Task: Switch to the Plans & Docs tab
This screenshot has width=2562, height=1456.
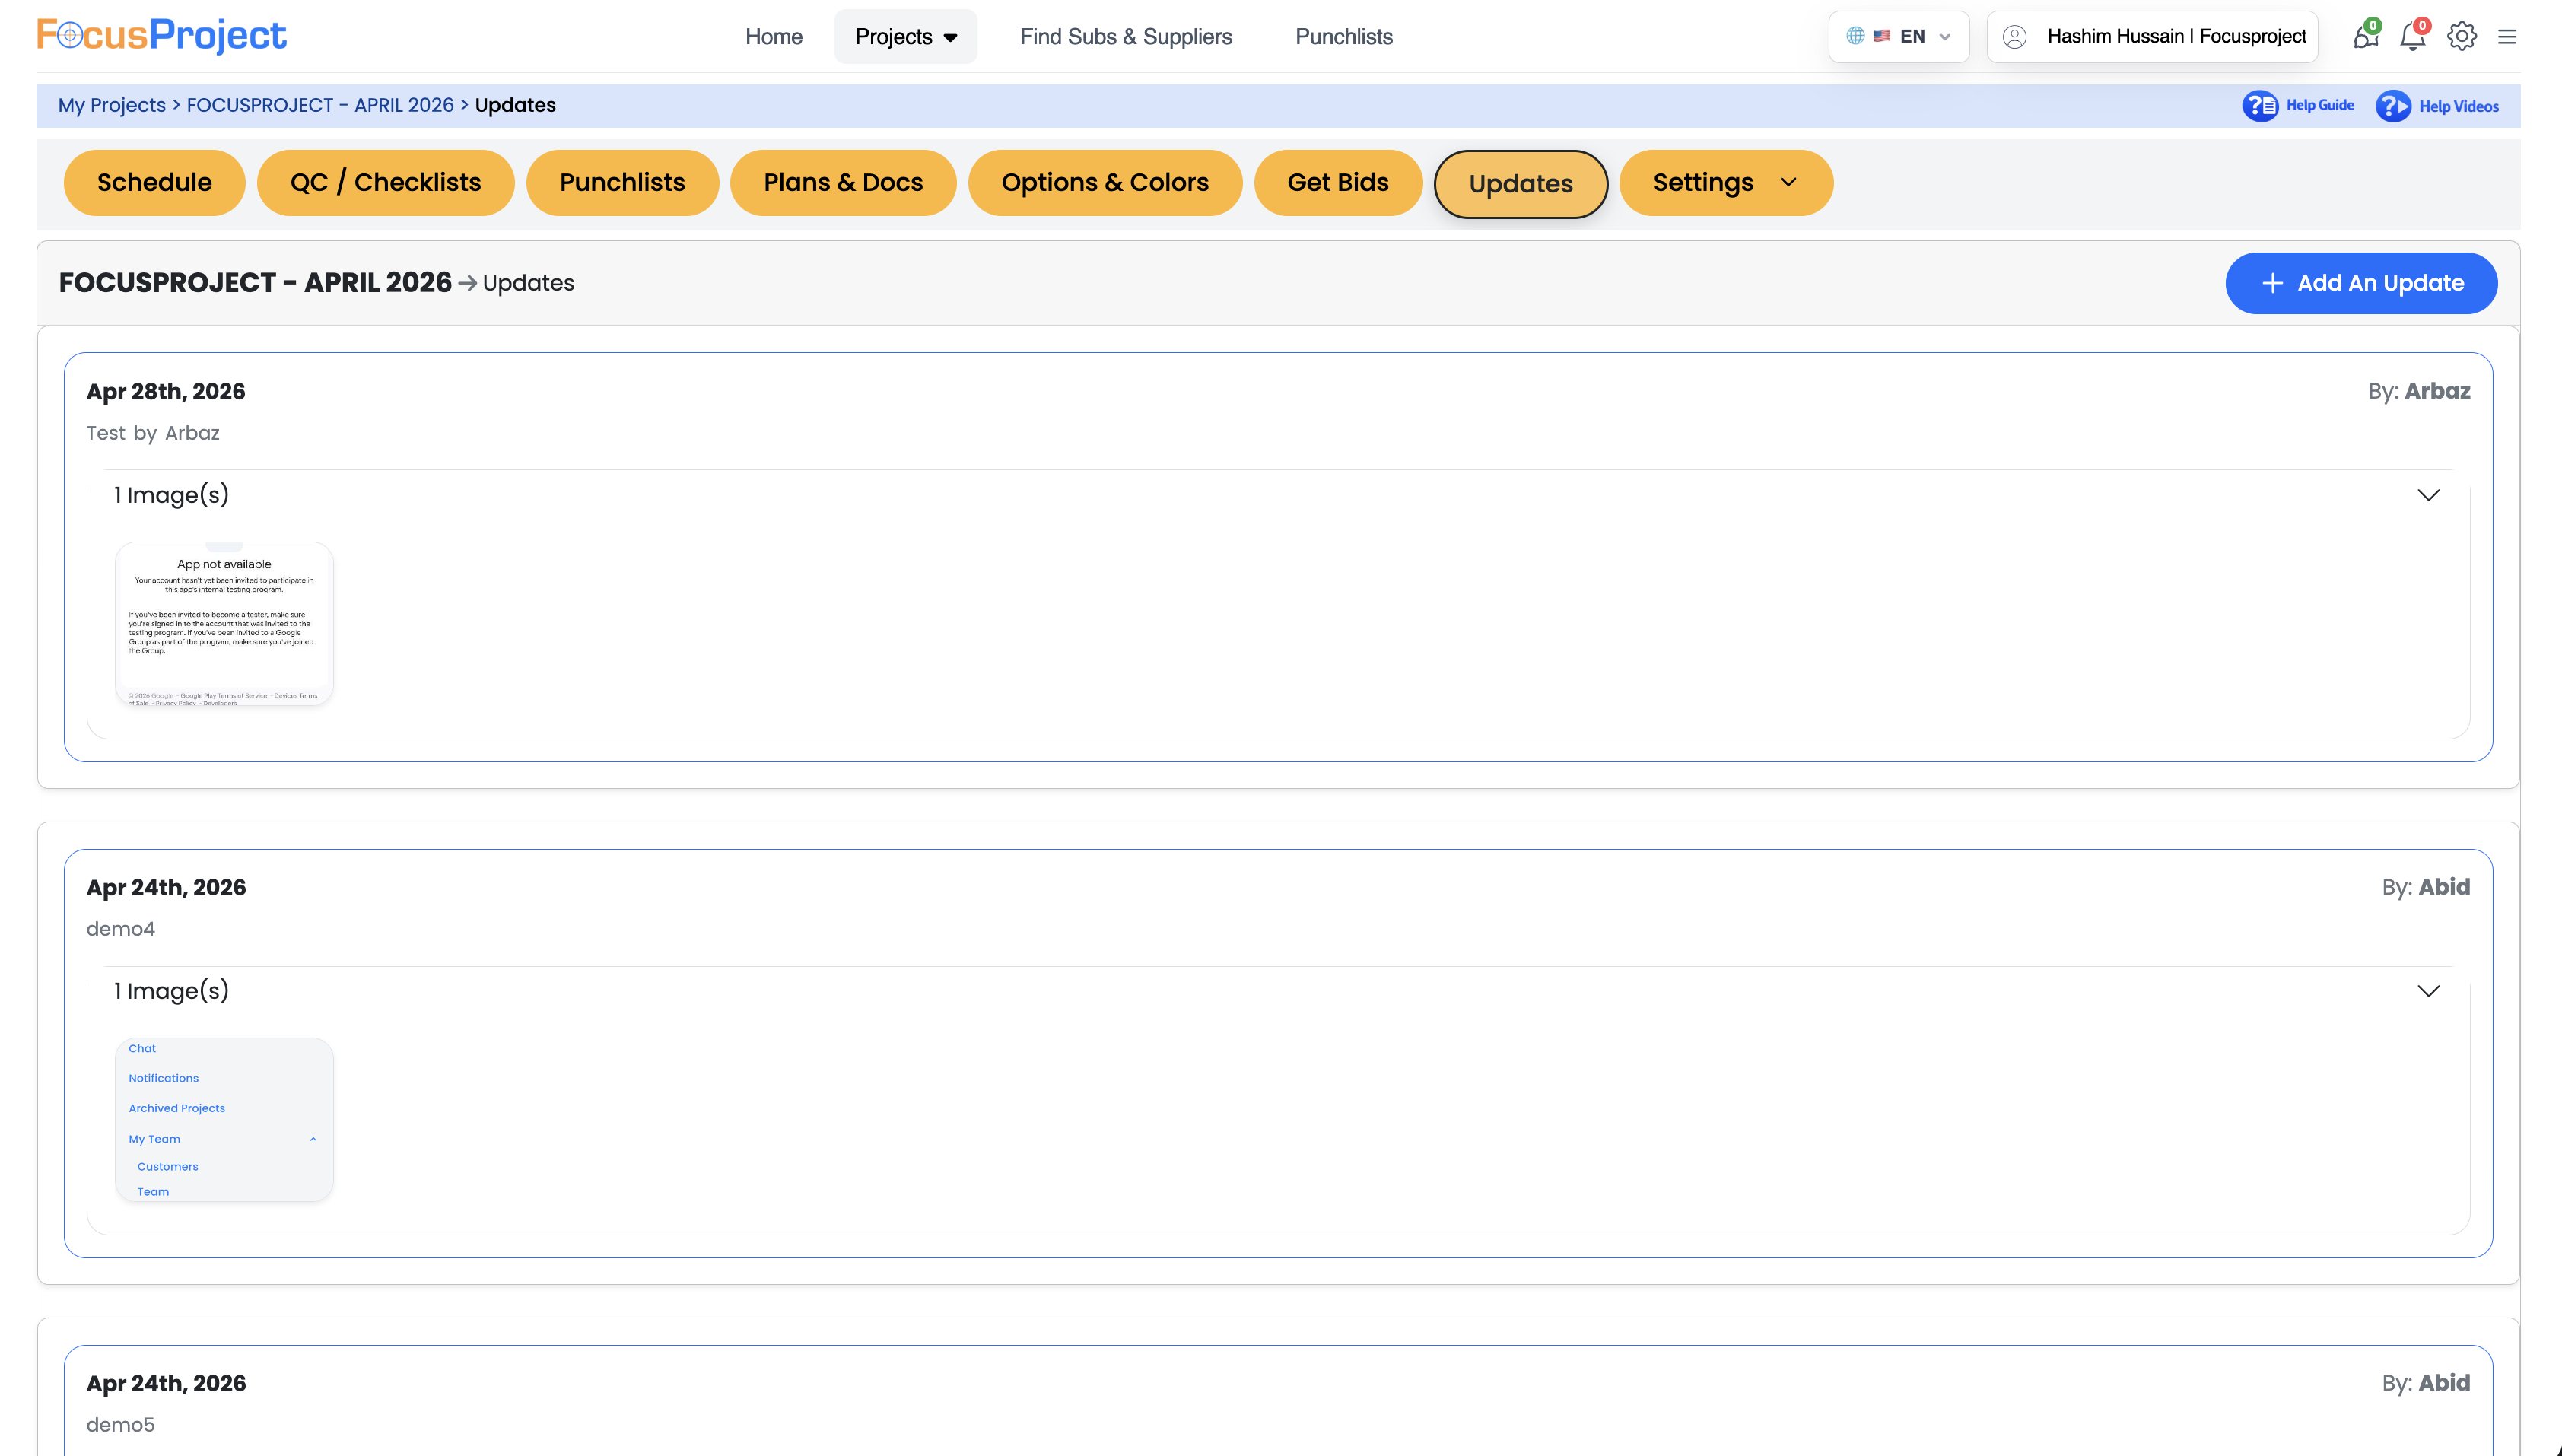Action: [x=843, y=183]
